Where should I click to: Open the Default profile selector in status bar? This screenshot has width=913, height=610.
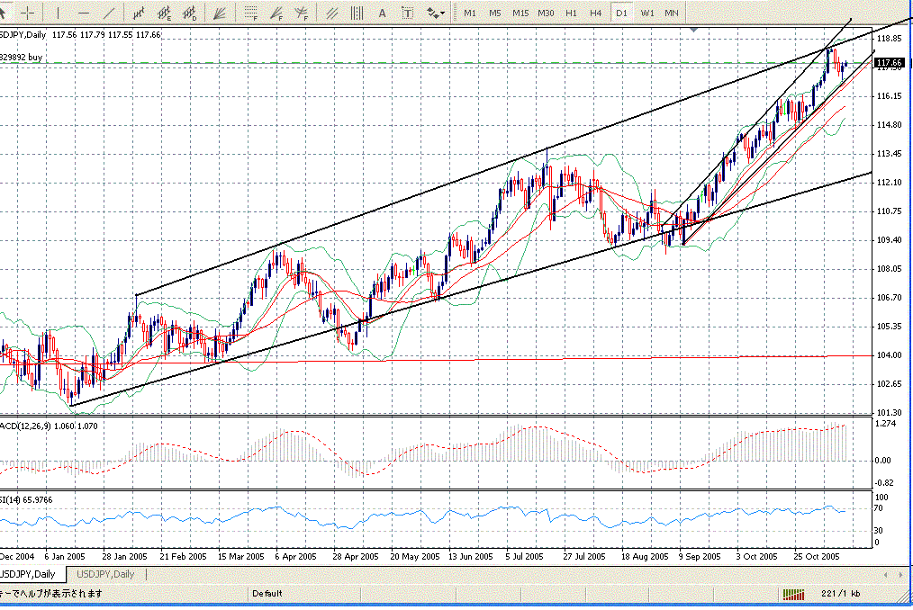coord(267,594)
